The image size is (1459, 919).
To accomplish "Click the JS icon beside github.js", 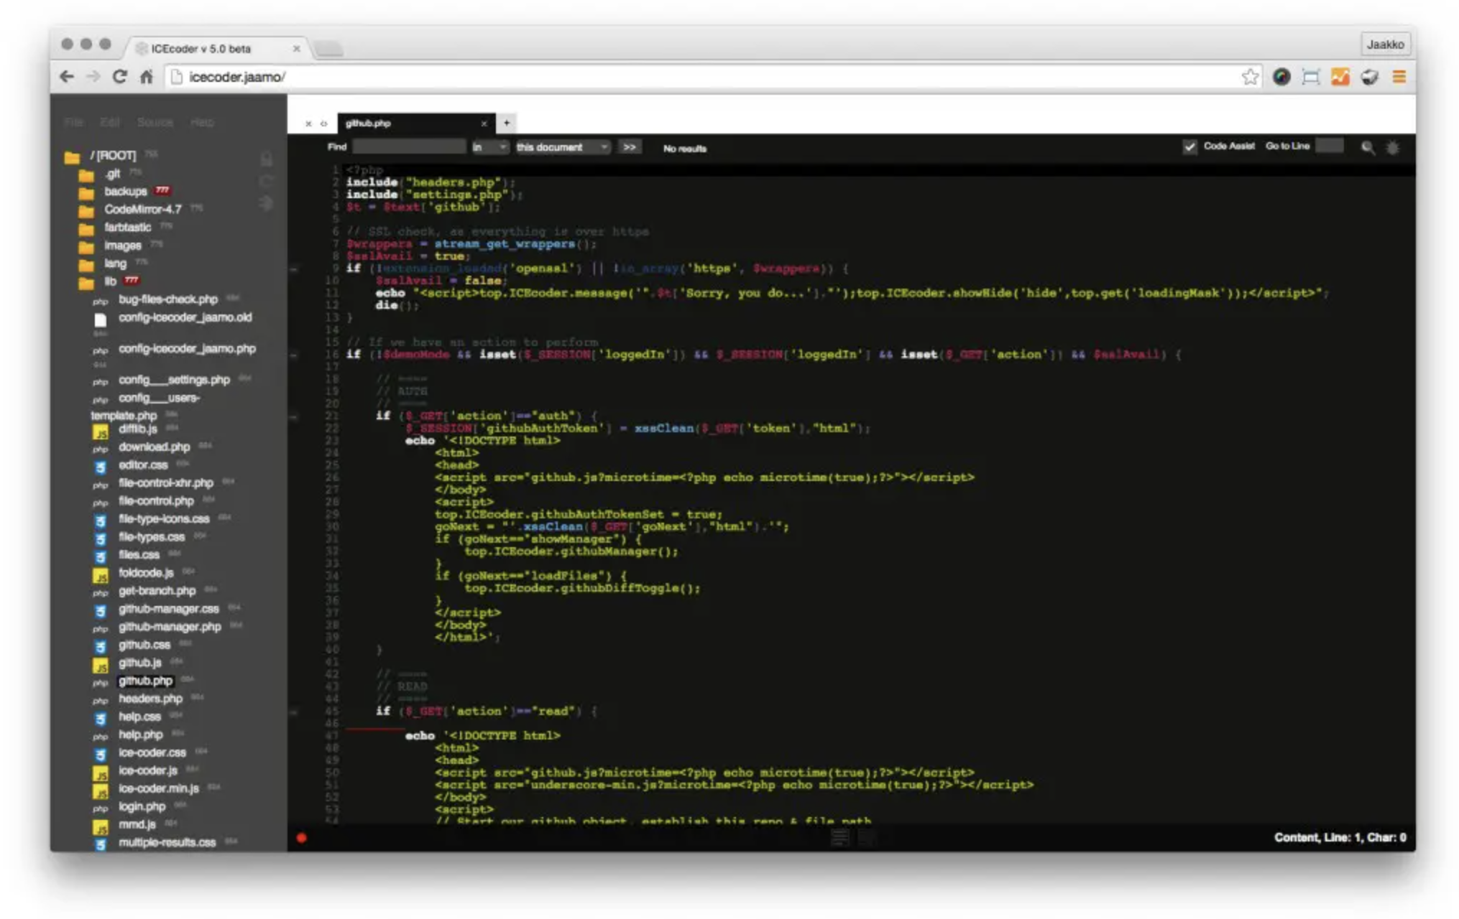I will pyautogui.click(x=101, y=664).
